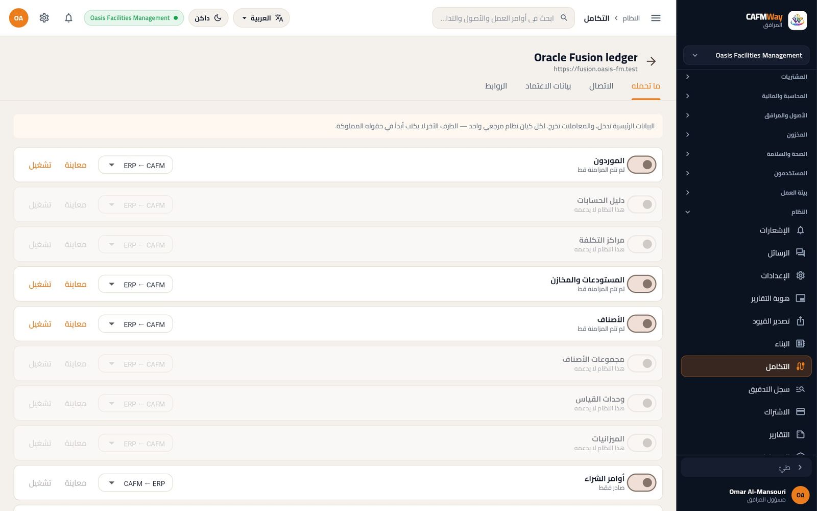The image size is (817, 511).
Task: Toggle the أوامر الشراء switch
Action: coord(641,482)
